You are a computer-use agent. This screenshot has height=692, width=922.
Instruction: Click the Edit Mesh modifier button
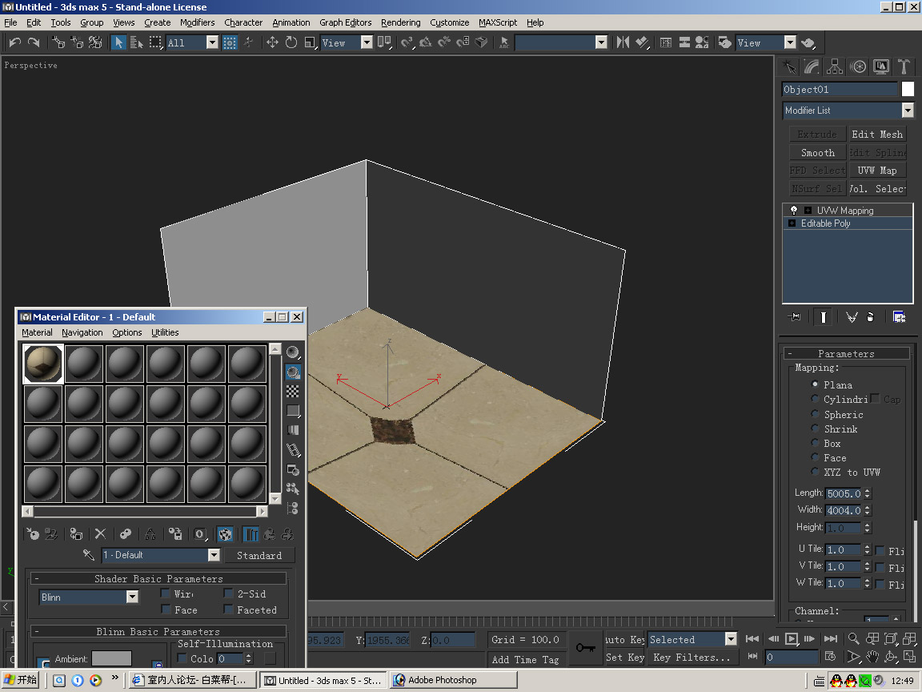click(876, 134)
